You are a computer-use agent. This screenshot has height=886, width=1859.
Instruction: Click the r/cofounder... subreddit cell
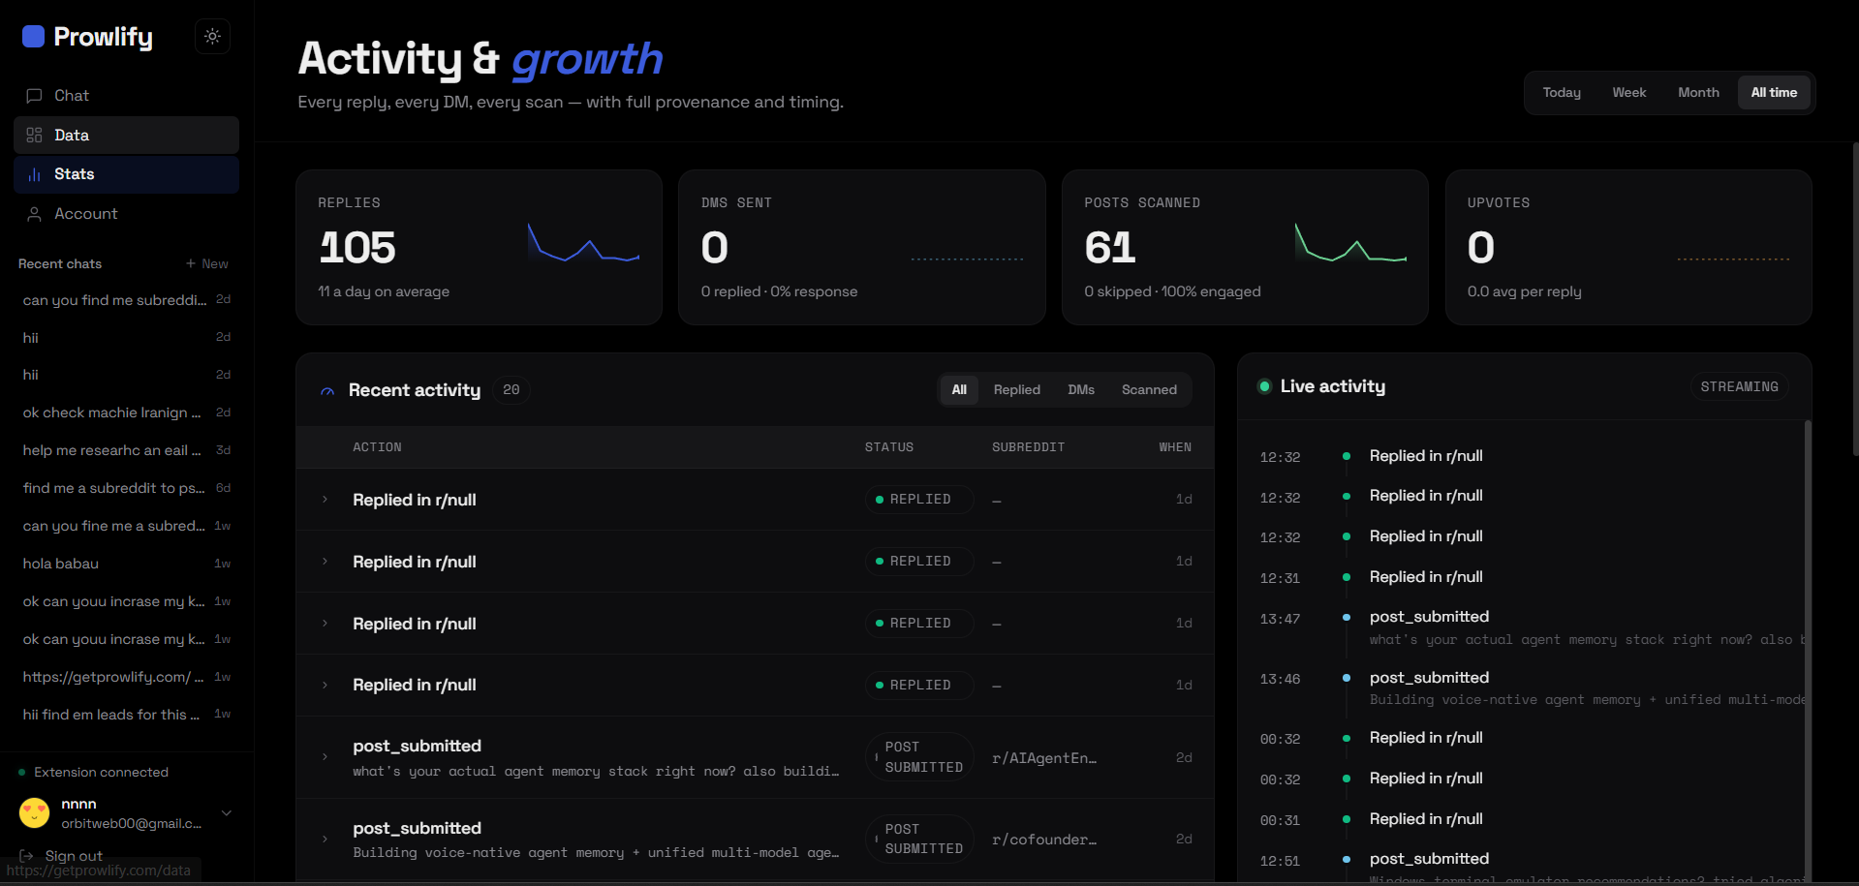1044,840
